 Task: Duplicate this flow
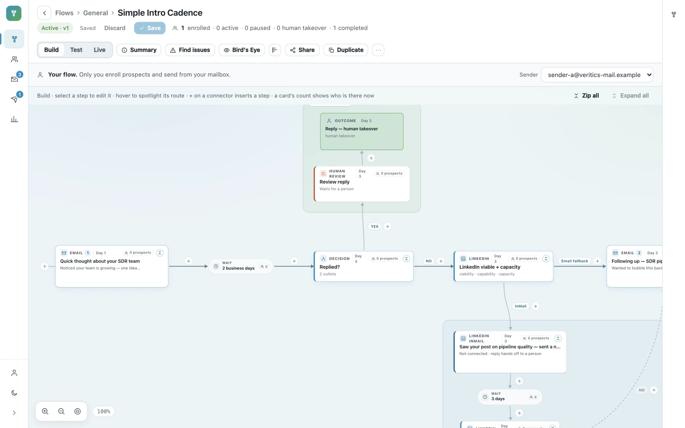tap(346, 50)
